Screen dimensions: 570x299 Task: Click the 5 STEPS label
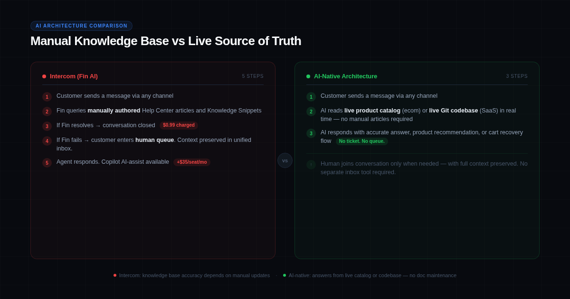point(253,76)
